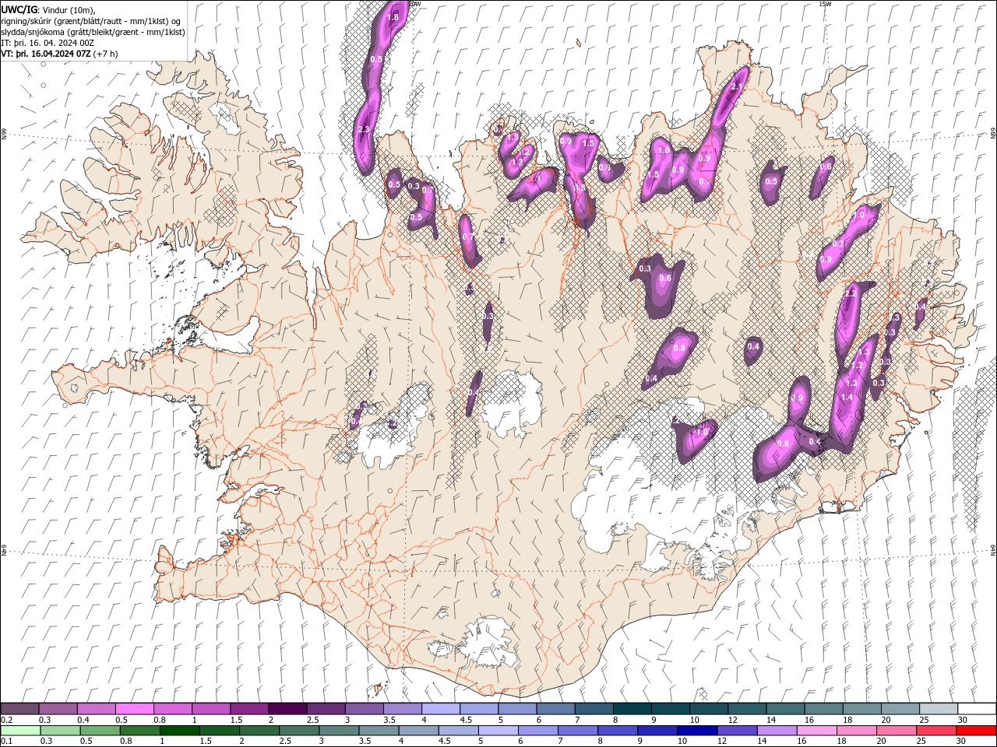Click the dark purple snow swatch labeled 2

[x=287, y=709]
